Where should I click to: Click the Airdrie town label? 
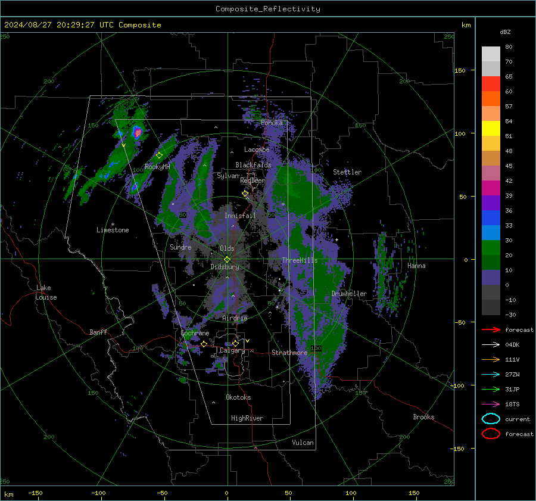click(x=235, y=318)
